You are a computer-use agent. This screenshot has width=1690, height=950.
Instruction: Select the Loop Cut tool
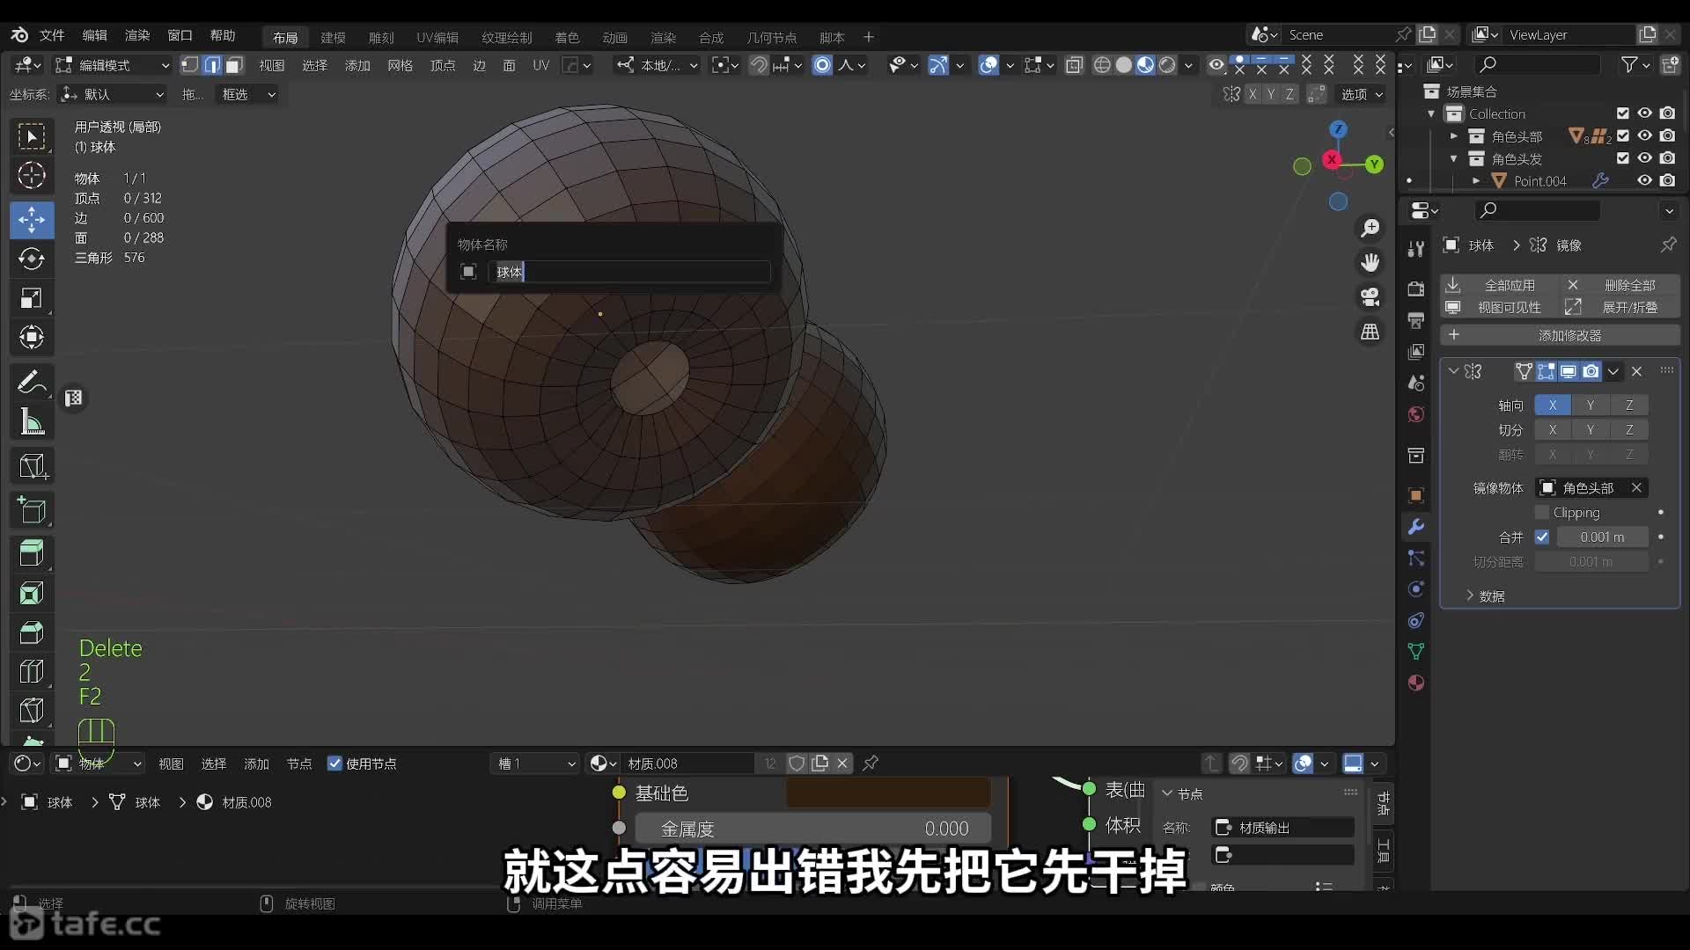click(x=32, y=672)
